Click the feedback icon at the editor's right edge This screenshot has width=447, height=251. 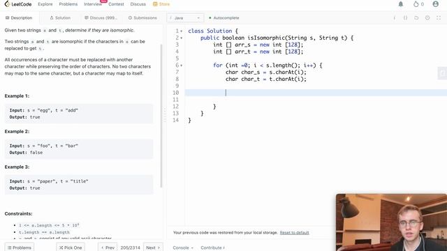[442, 73]
